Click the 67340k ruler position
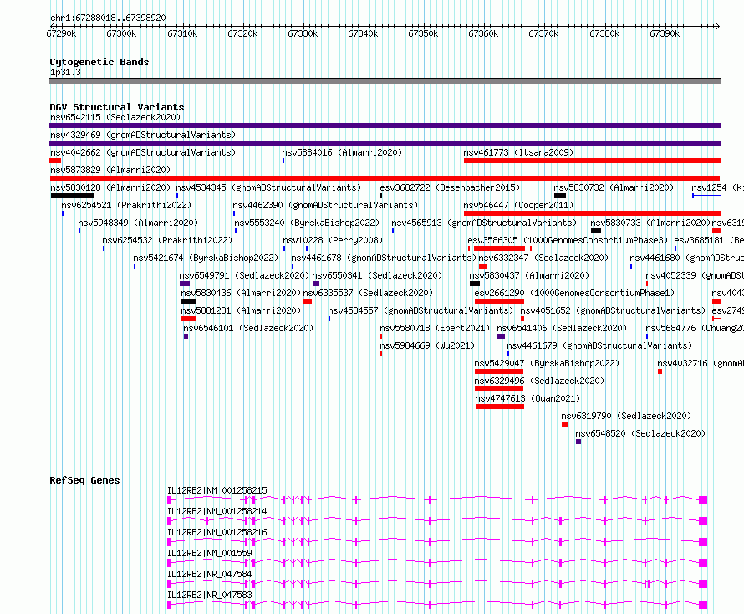 [x=363, y=33]
